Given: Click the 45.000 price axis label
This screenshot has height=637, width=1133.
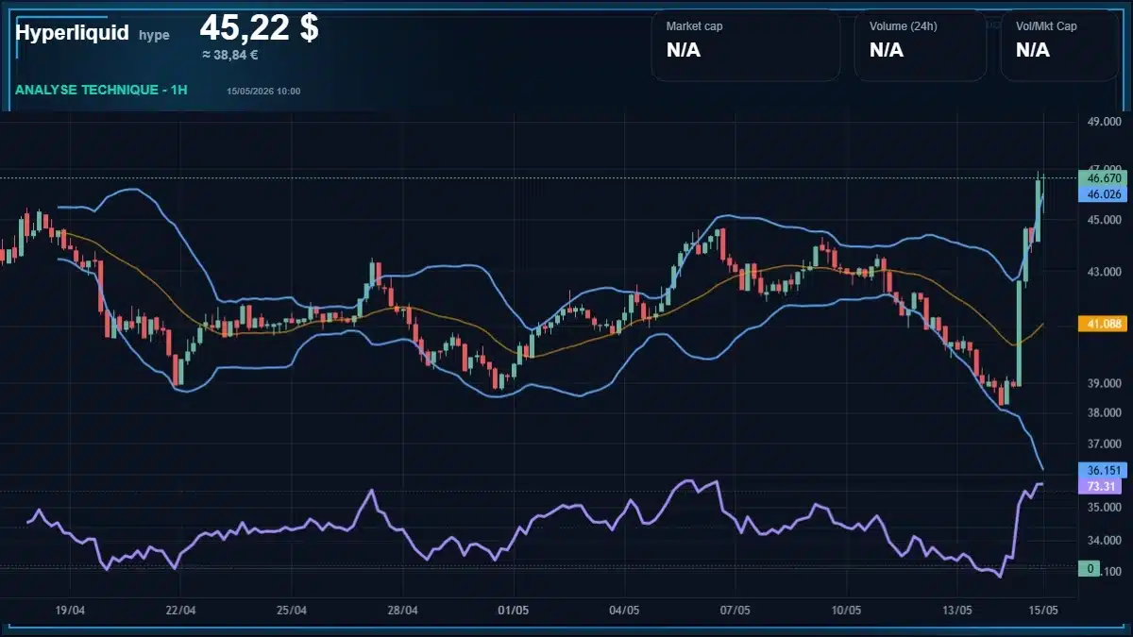Looking at the screenshot, I should tap(1104, 219).
